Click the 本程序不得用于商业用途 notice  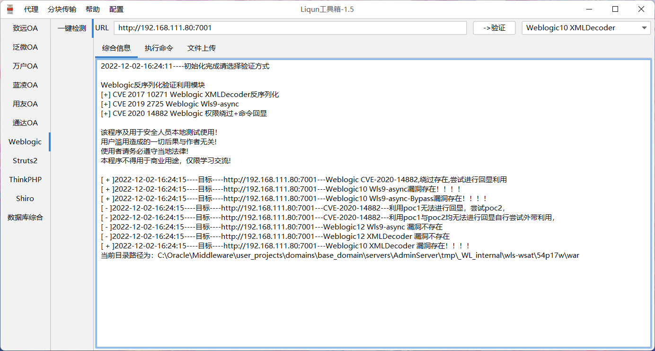coord(166,161)
